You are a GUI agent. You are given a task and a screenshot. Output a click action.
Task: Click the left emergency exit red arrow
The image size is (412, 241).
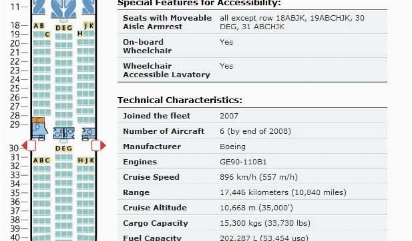25,145
